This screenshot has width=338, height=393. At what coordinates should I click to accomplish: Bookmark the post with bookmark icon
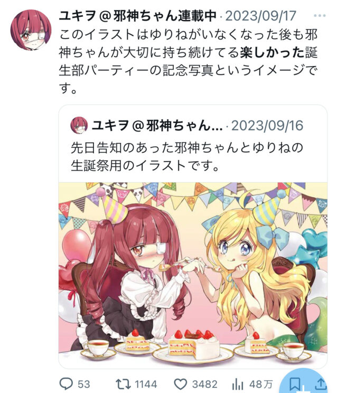pos(295,384)
